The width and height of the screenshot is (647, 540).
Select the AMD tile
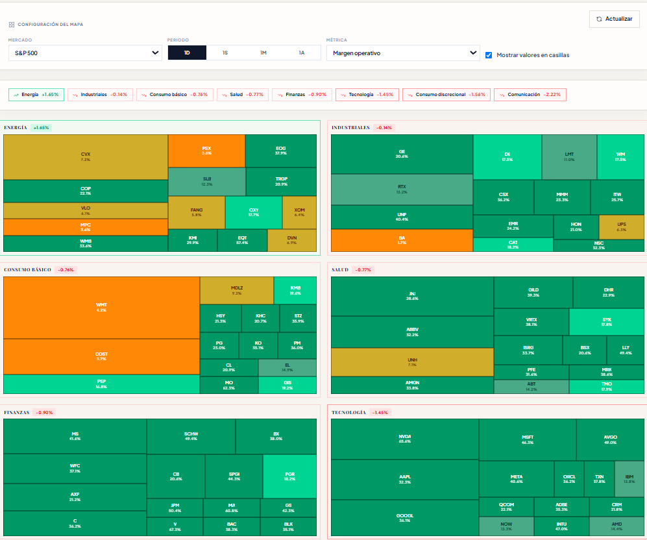(616, 526)
